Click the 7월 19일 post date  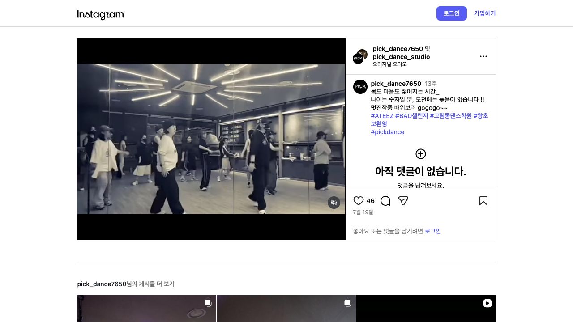[363, 212]
